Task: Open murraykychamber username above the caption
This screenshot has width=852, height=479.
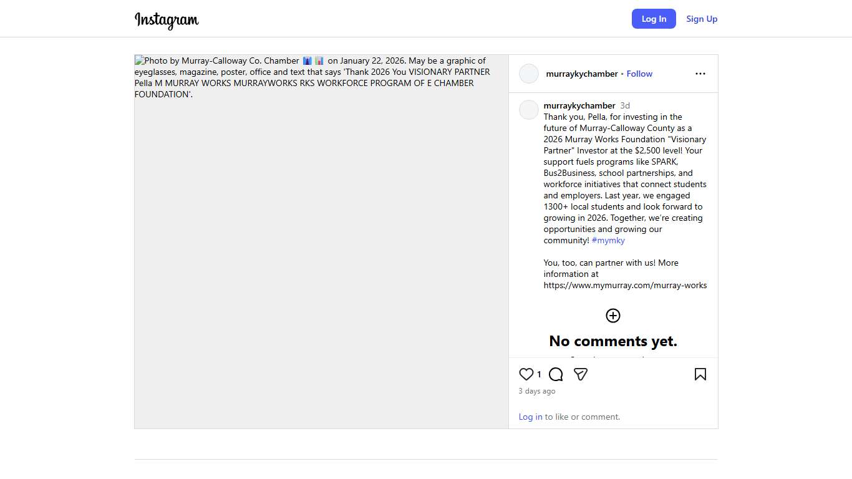Action: (579, 105)
